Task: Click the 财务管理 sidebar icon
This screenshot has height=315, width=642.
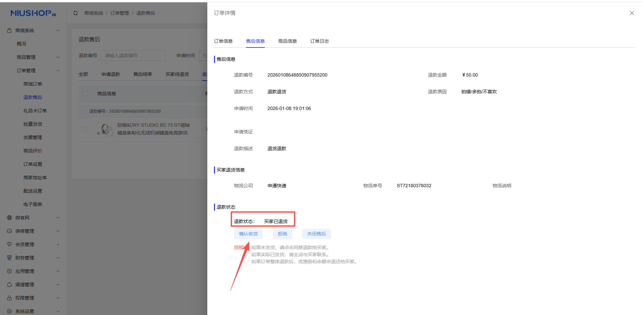Action: pyautogui.click(x=9, y=258)
